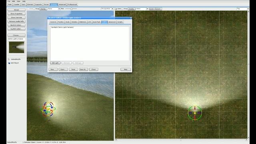Open Materials tab in NL2SCO Editor
This screenshot has height=144, width=256.
pos(83,22)
